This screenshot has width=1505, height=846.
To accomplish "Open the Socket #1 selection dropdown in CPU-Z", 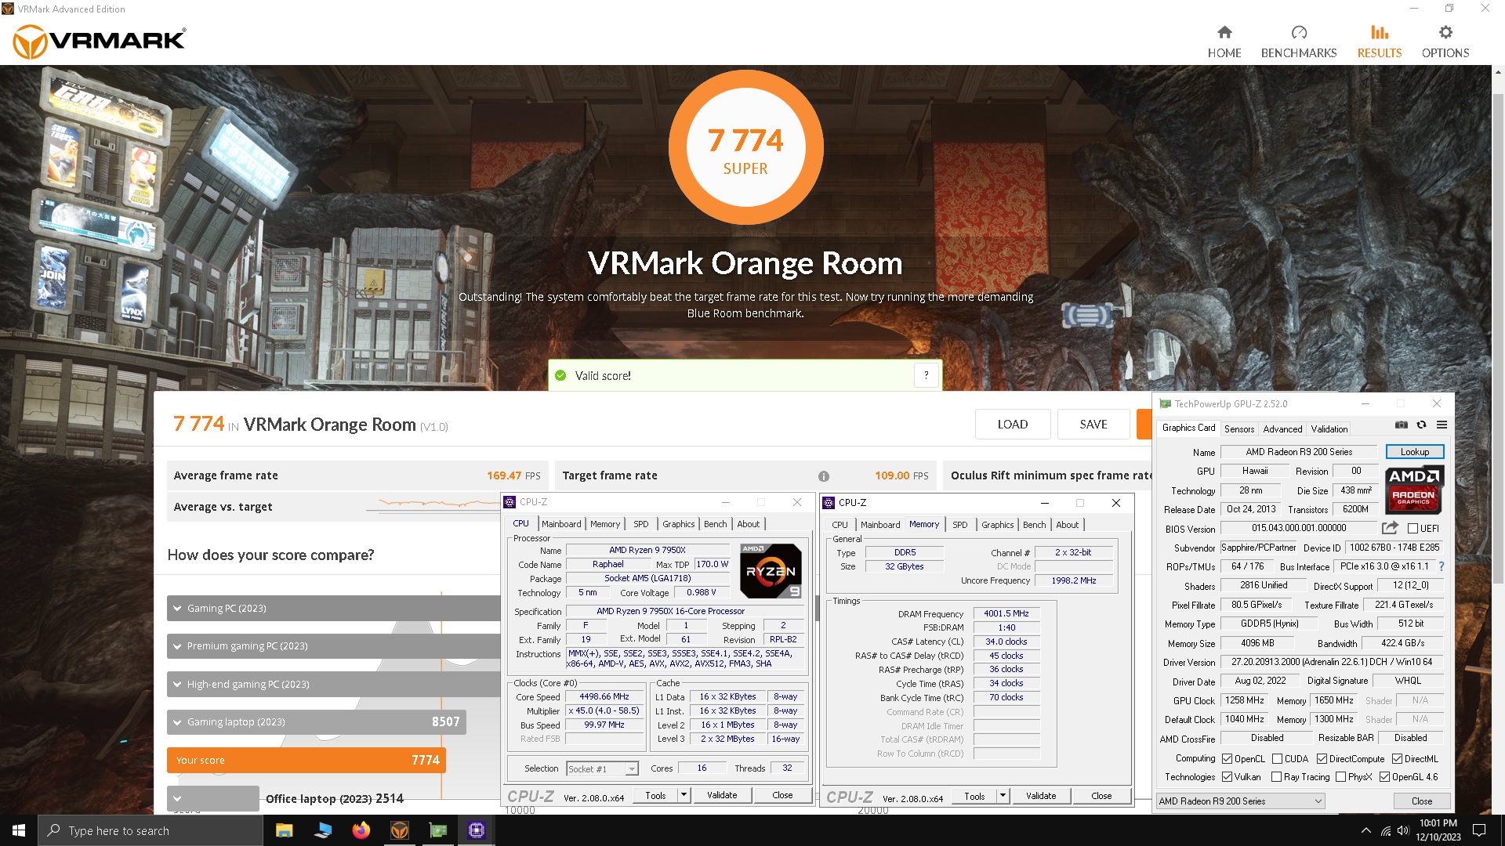I will [x=602, y=769].
